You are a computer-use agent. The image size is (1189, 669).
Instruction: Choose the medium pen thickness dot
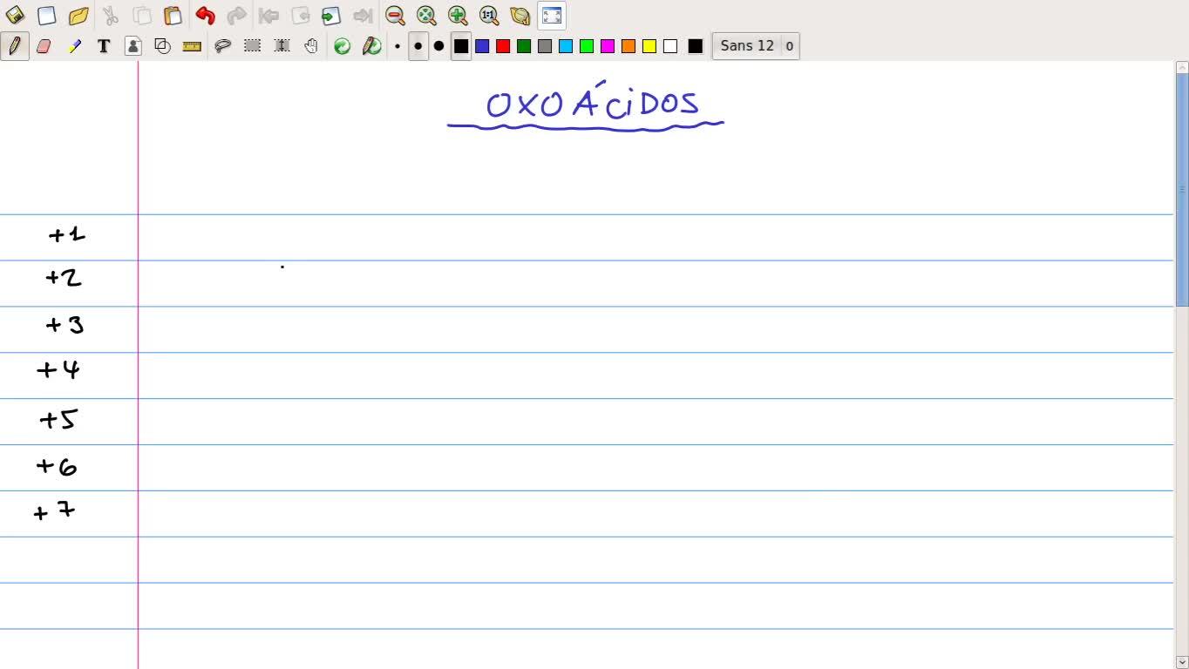(418, 46)
